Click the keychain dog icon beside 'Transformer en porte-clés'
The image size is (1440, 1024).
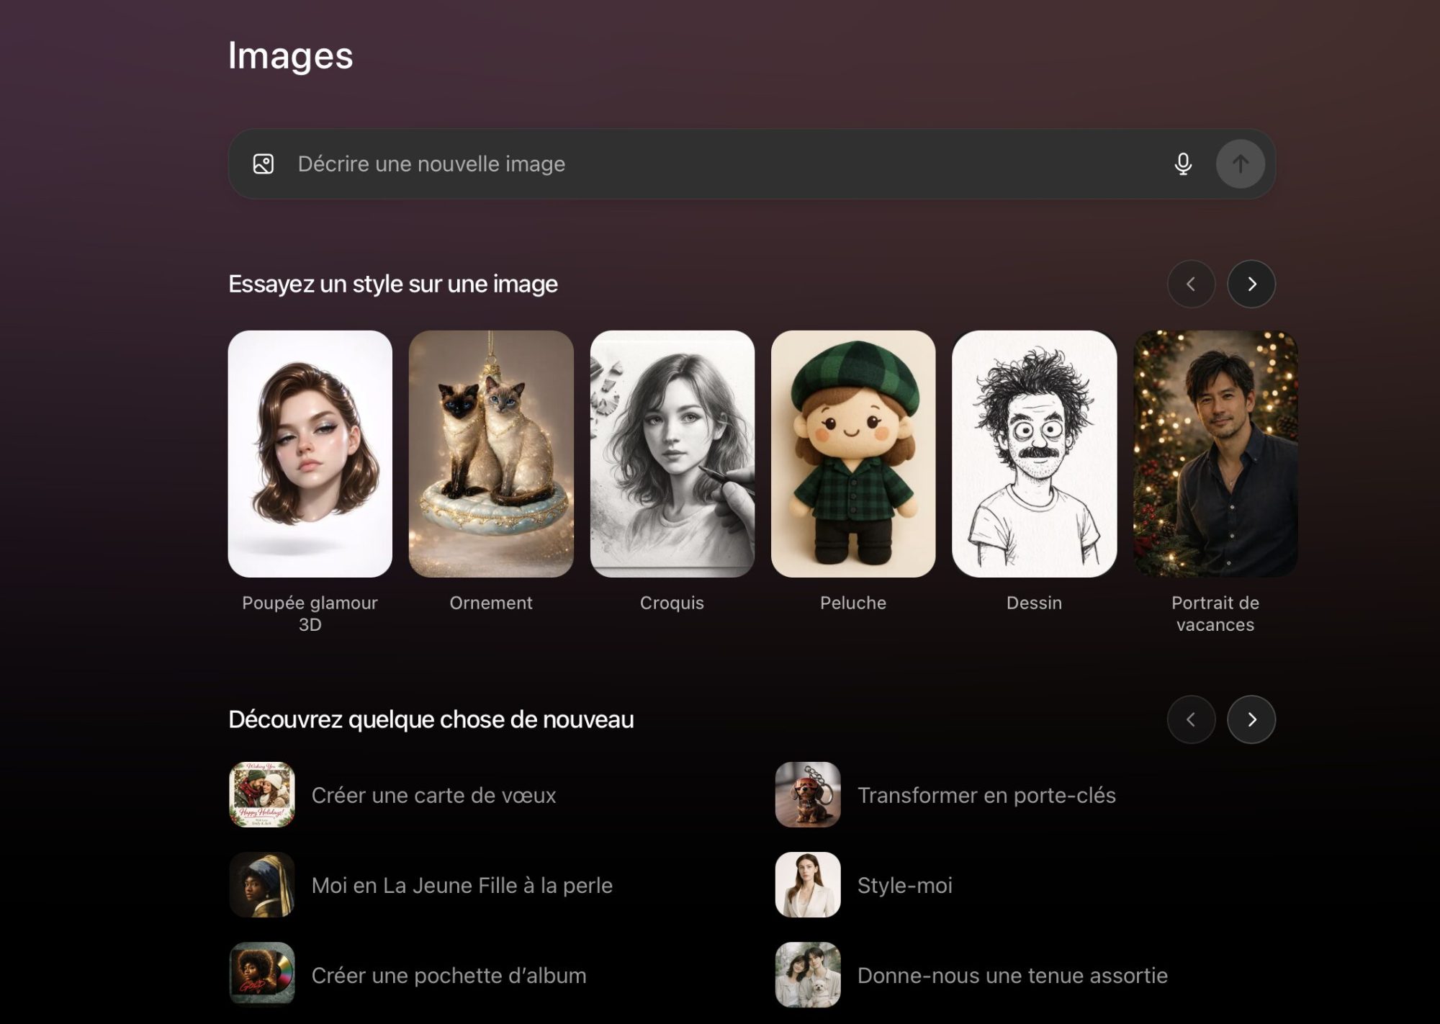pyautogui.click(x=808, y=795)
